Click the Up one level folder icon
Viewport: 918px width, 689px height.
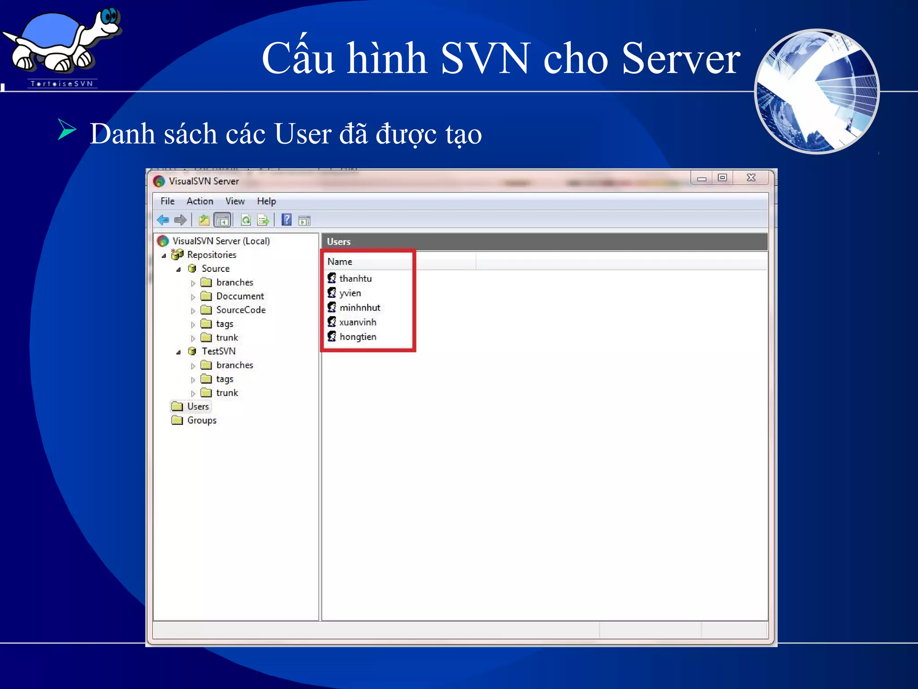pyautogui.click(x=204, y=220)
